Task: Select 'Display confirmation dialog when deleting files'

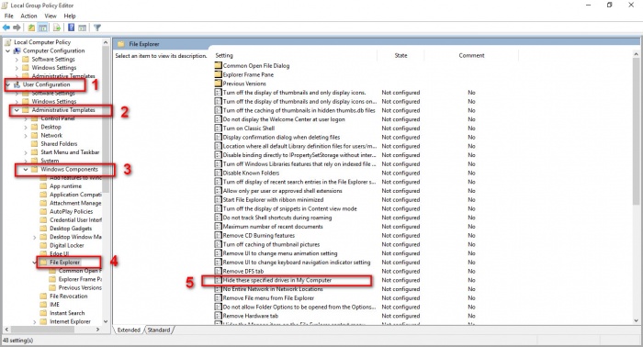Action: tap(281, 138)
